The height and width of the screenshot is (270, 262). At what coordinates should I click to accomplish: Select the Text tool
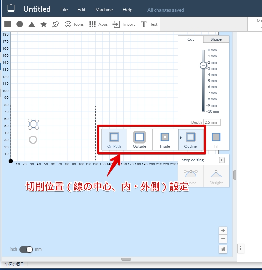point(149,24)
